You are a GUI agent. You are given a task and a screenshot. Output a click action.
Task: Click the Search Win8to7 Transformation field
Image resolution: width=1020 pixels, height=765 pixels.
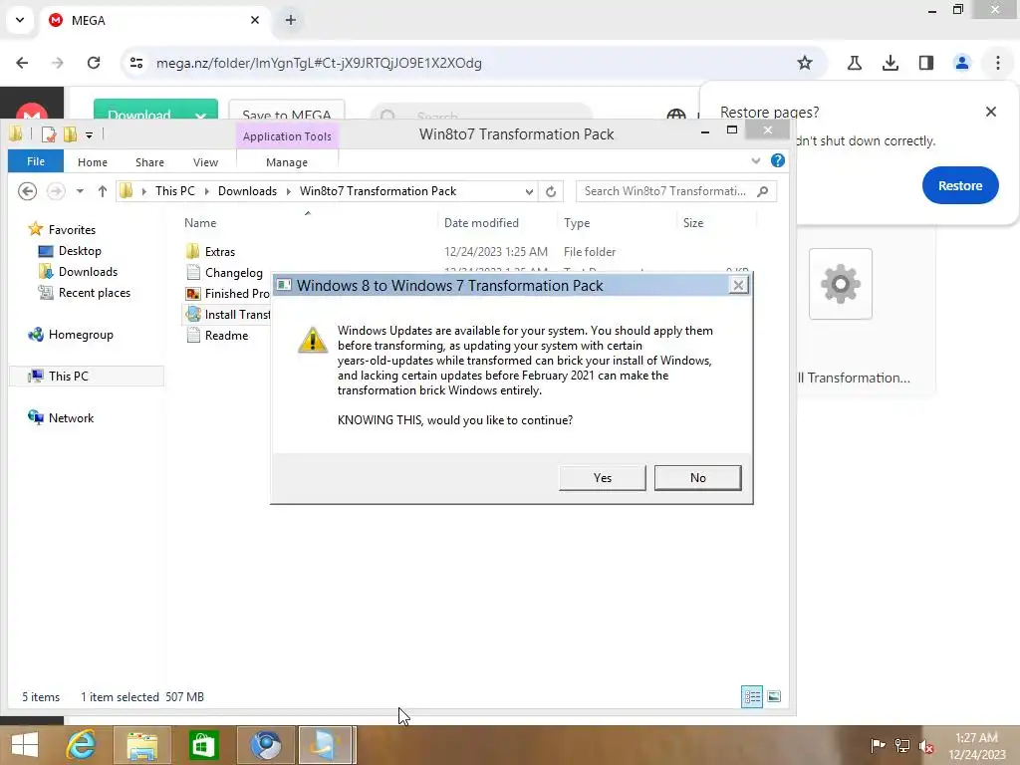tap(676, 191)
